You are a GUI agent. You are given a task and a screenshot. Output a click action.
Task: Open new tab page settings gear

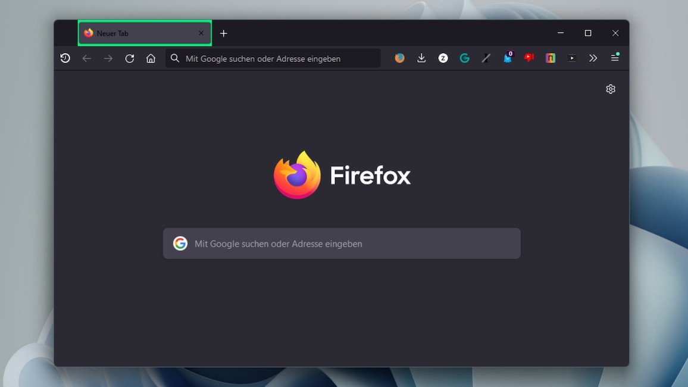pyautogui.click(x=611, y=89)
